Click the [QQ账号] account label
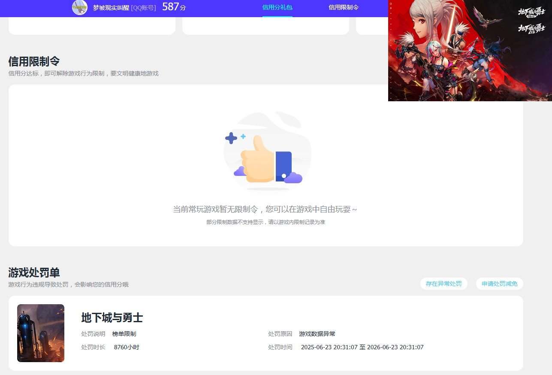 click(x=143, y=8)
